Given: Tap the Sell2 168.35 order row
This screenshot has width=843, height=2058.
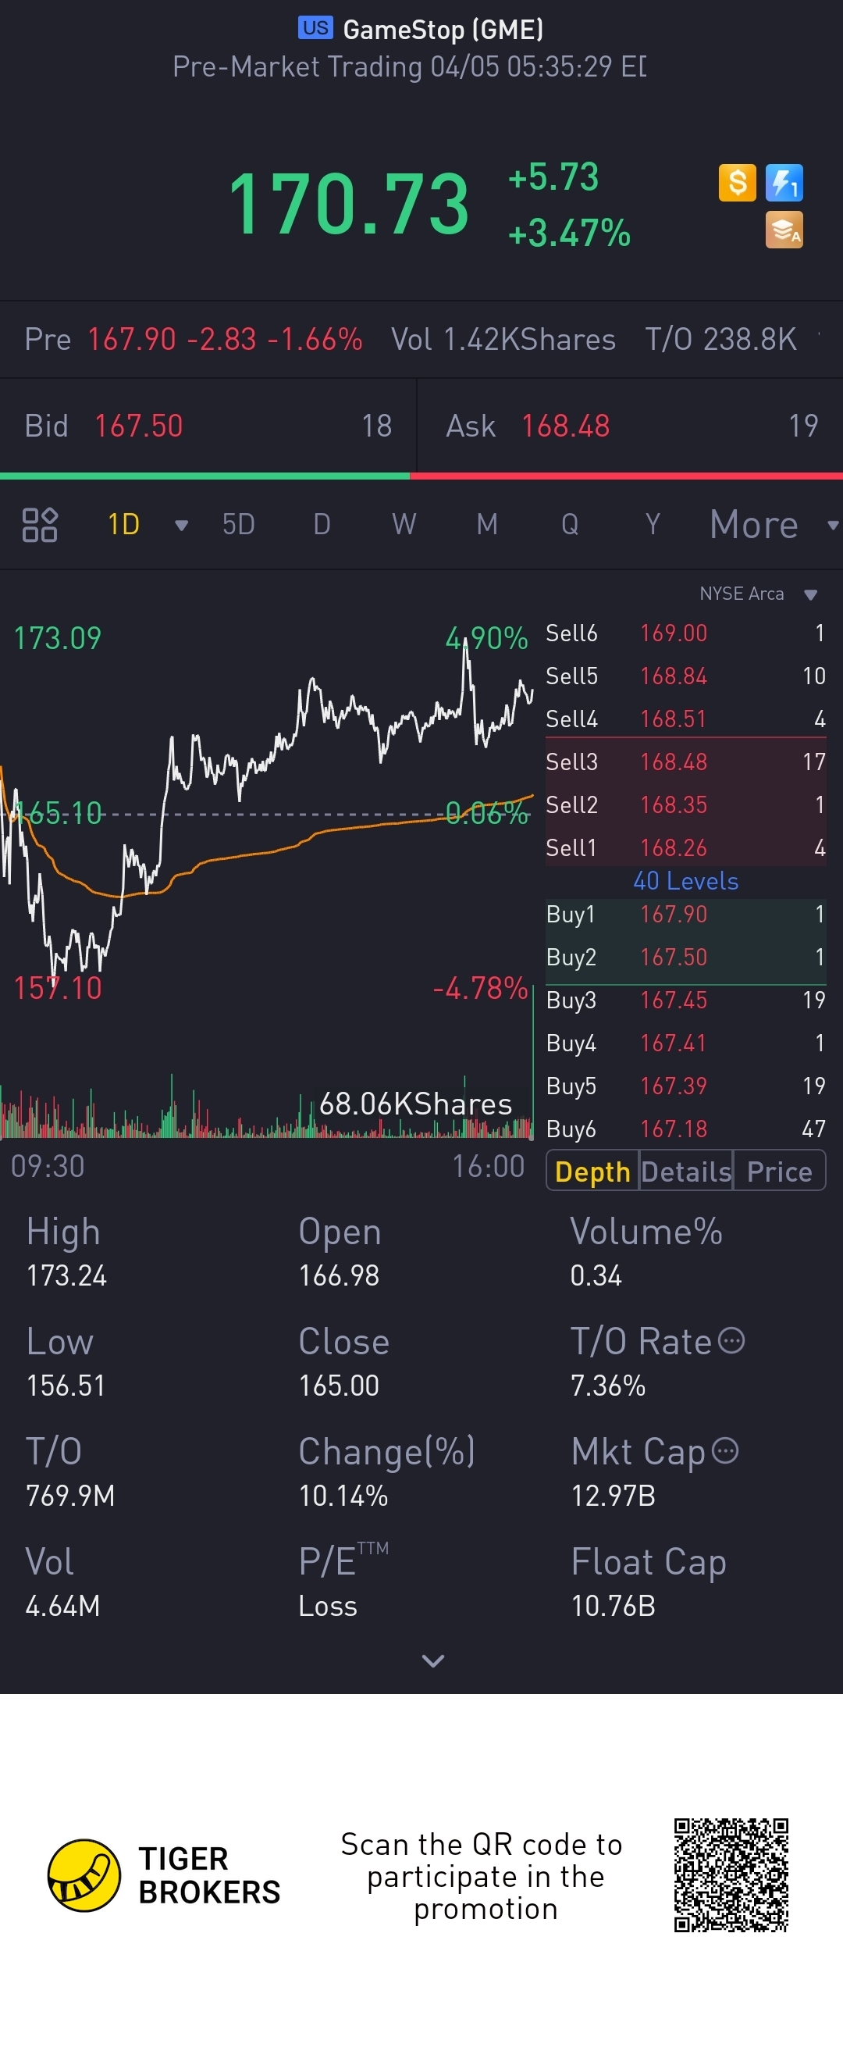Looking at the screenshot, I should tap(686, 805).
